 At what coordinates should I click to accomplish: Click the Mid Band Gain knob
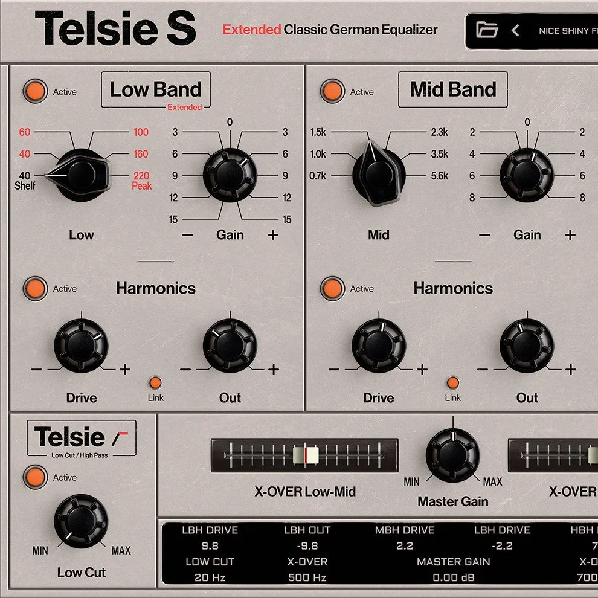tap(527, 172)
